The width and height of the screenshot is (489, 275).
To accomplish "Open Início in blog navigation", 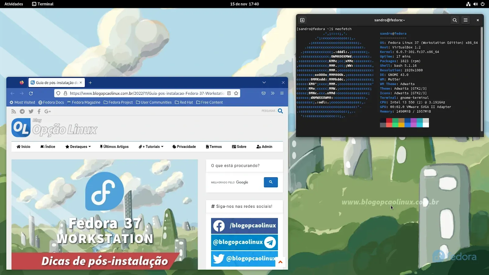I will click(x=24, y=147).
